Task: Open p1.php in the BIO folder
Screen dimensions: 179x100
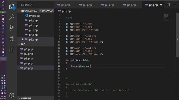Action: click(x=36, y=49)
